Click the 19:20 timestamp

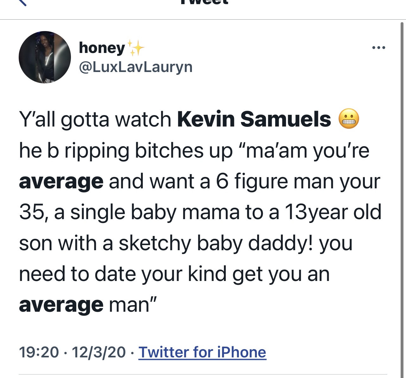(39, 352)
